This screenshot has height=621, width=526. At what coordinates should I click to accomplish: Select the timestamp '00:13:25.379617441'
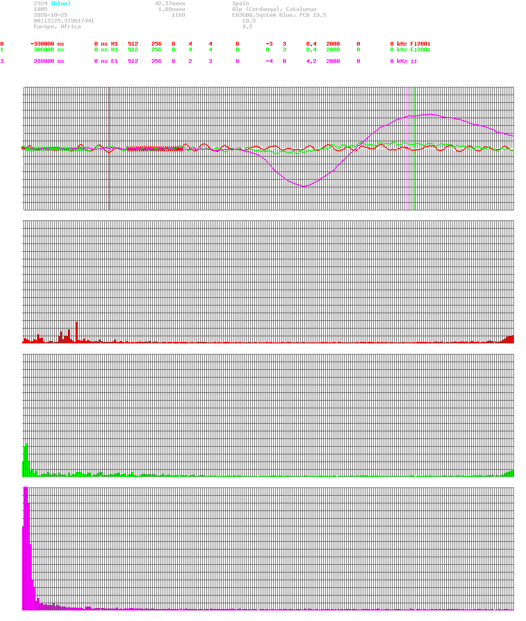click(64, 21)
